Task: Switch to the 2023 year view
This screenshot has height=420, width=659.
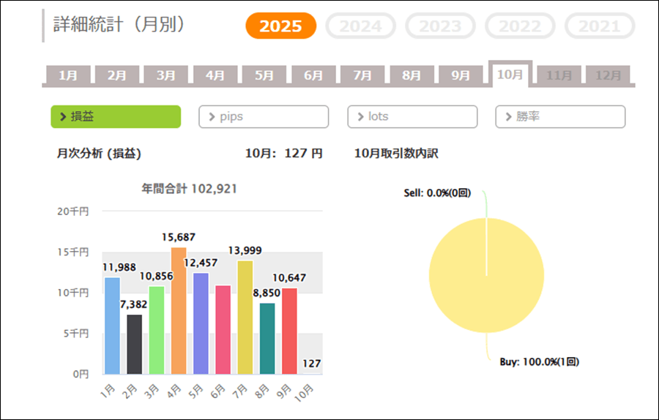Action: [440, 26]
